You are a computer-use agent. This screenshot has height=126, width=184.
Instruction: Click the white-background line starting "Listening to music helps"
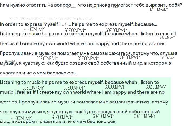coord(88,34)
